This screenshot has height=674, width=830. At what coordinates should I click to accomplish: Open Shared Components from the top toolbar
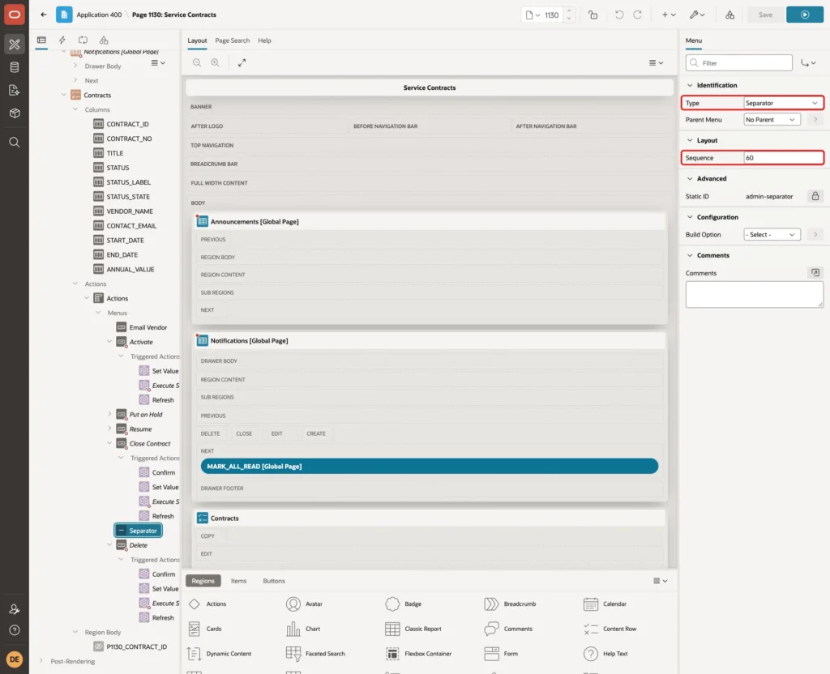(x=729, y=15)
